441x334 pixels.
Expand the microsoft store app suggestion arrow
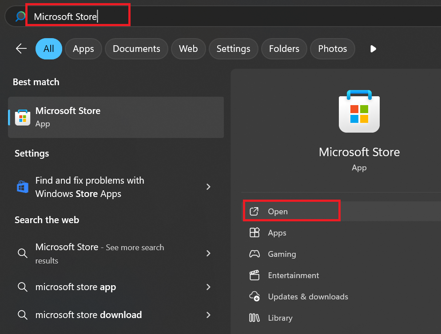(x=208, y=287)
